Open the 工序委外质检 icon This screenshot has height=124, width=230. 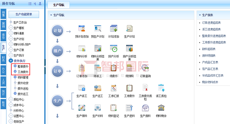click(x=145, y=88)
